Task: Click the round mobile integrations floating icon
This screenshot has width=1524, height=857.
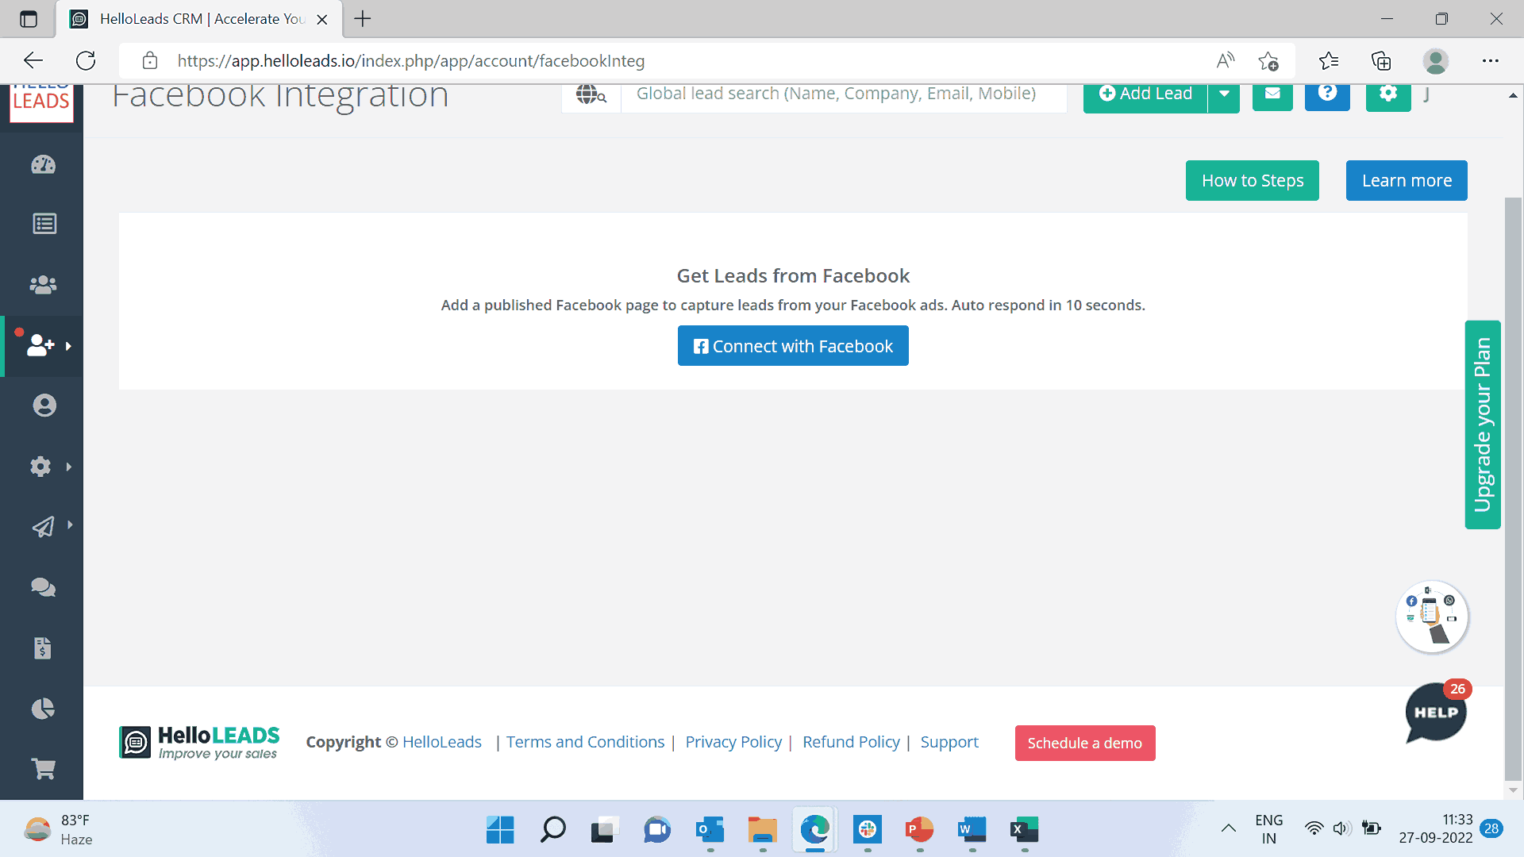Action: click(1432, 617)
